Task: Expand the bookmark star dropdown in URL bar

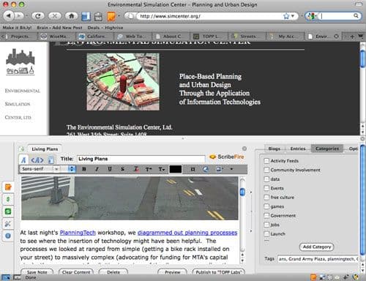Action: [x=293, y=16]
